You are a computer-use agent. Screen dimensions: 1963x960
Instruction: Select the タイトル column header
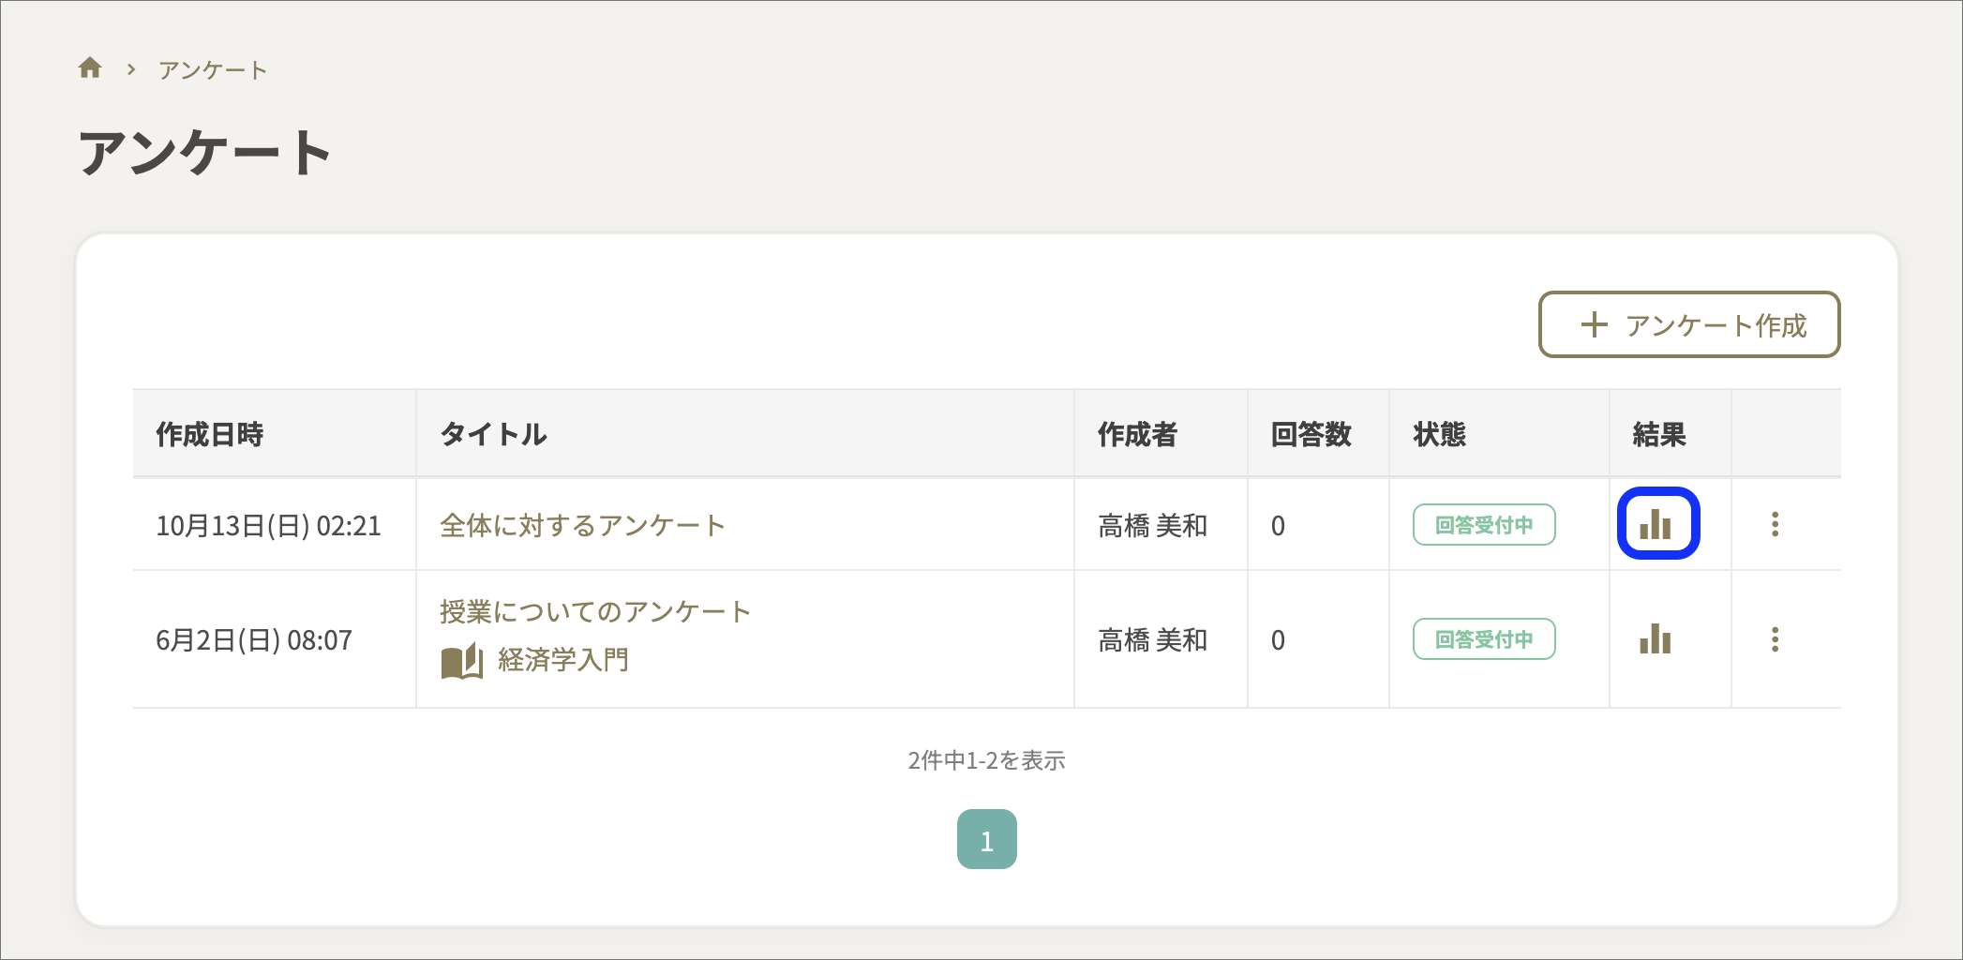[492, 433]
